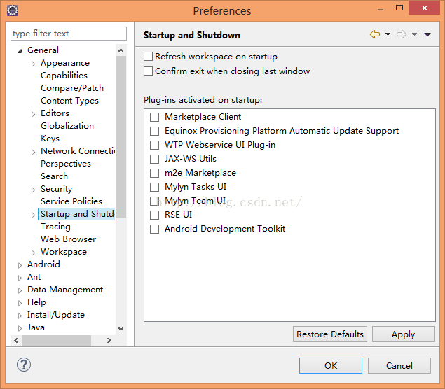Expand the Ant preferences node
This screenshot has height=389, width=445.
[20, 278]
